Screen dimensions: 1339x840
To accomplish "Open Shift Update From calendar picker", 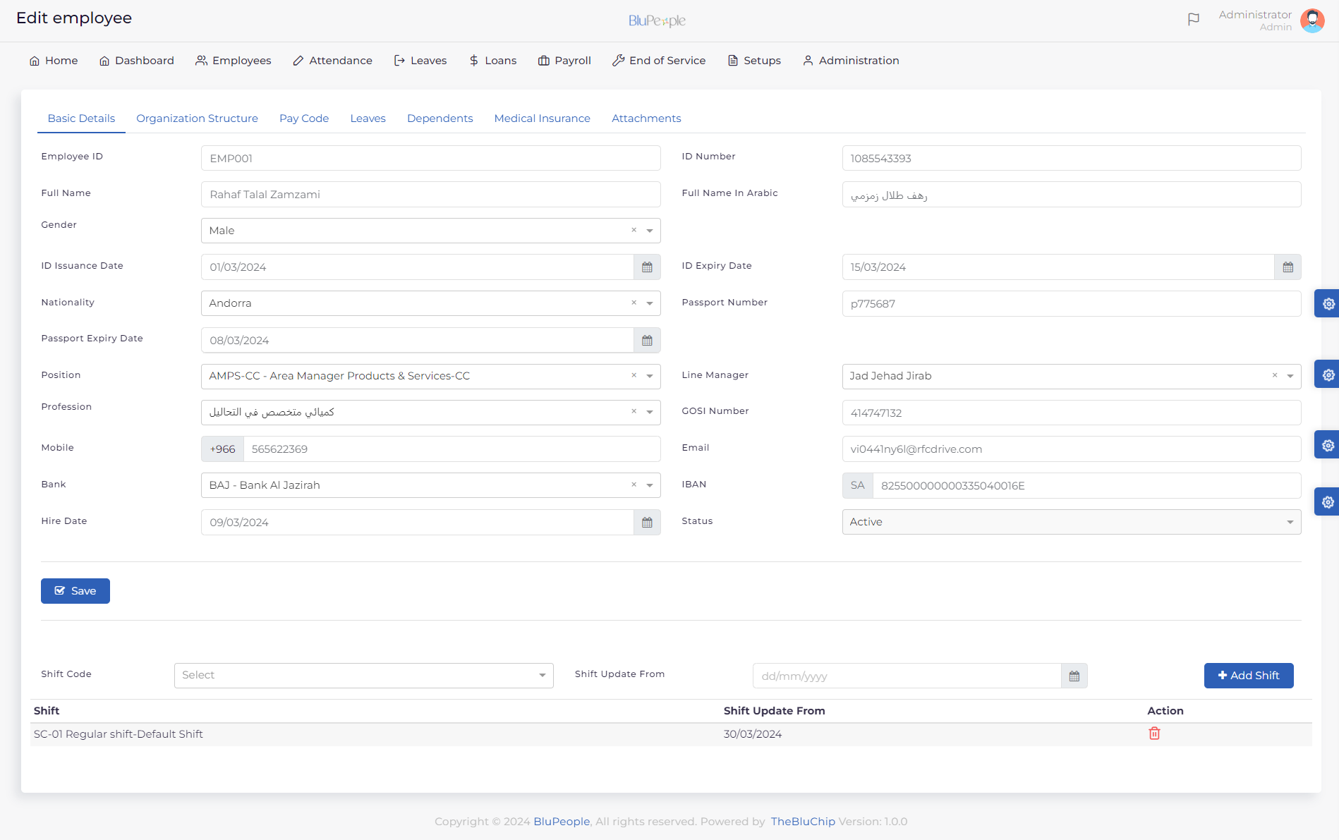I will click(x=1074, y=676).
